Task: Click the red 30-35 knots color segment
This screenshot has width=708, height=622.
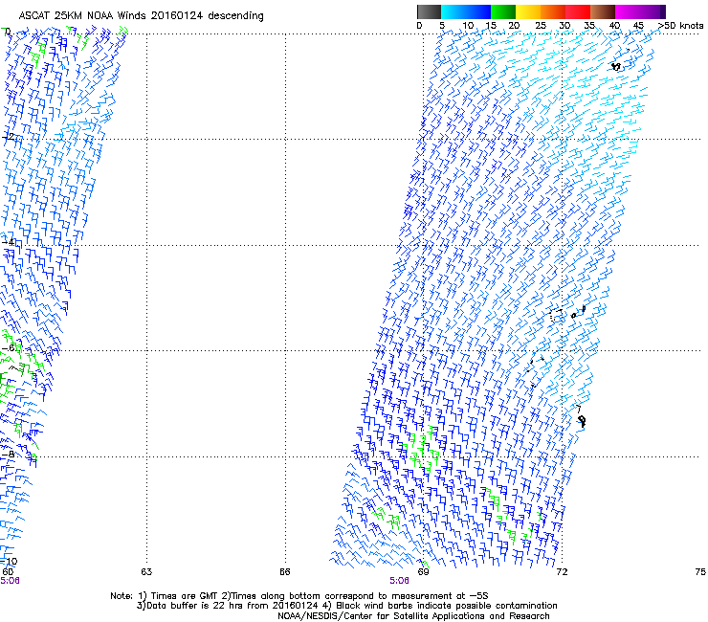Action: (578, 11)
